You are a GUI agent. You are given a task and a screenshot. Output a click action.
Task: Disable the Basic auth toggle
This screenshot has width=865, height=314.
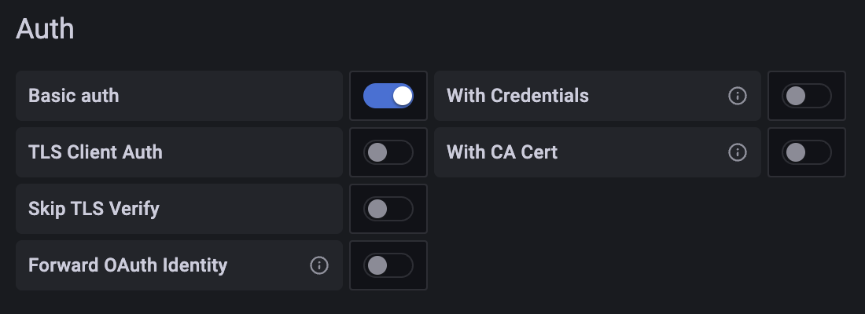coord(388,96)
